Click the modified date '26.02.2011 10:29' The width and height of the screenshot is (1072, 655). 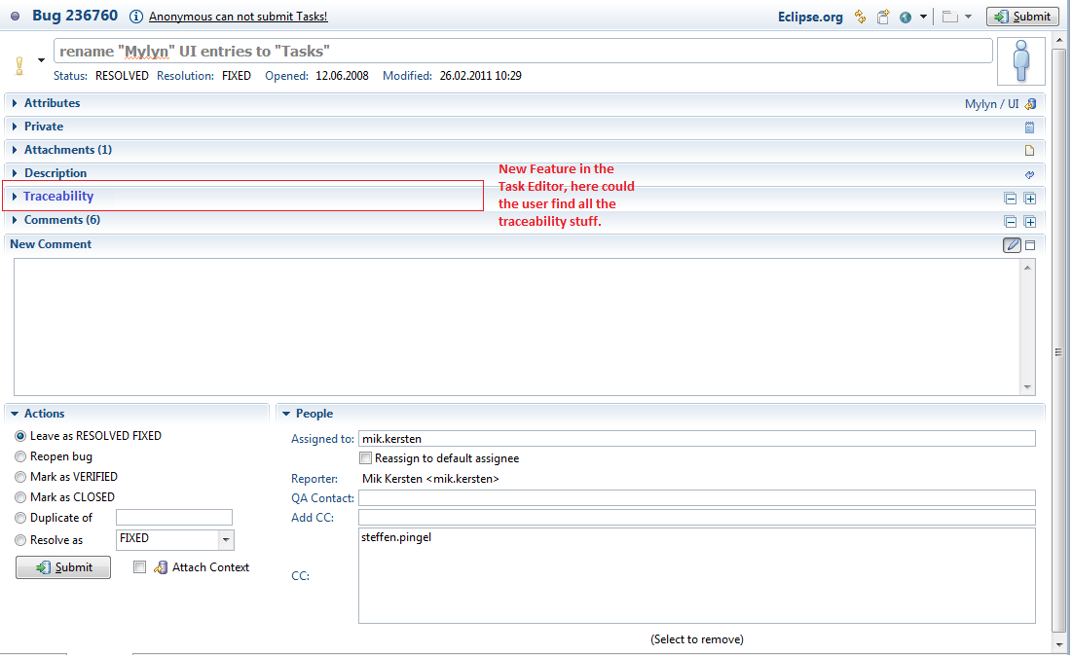pos(481,76)
